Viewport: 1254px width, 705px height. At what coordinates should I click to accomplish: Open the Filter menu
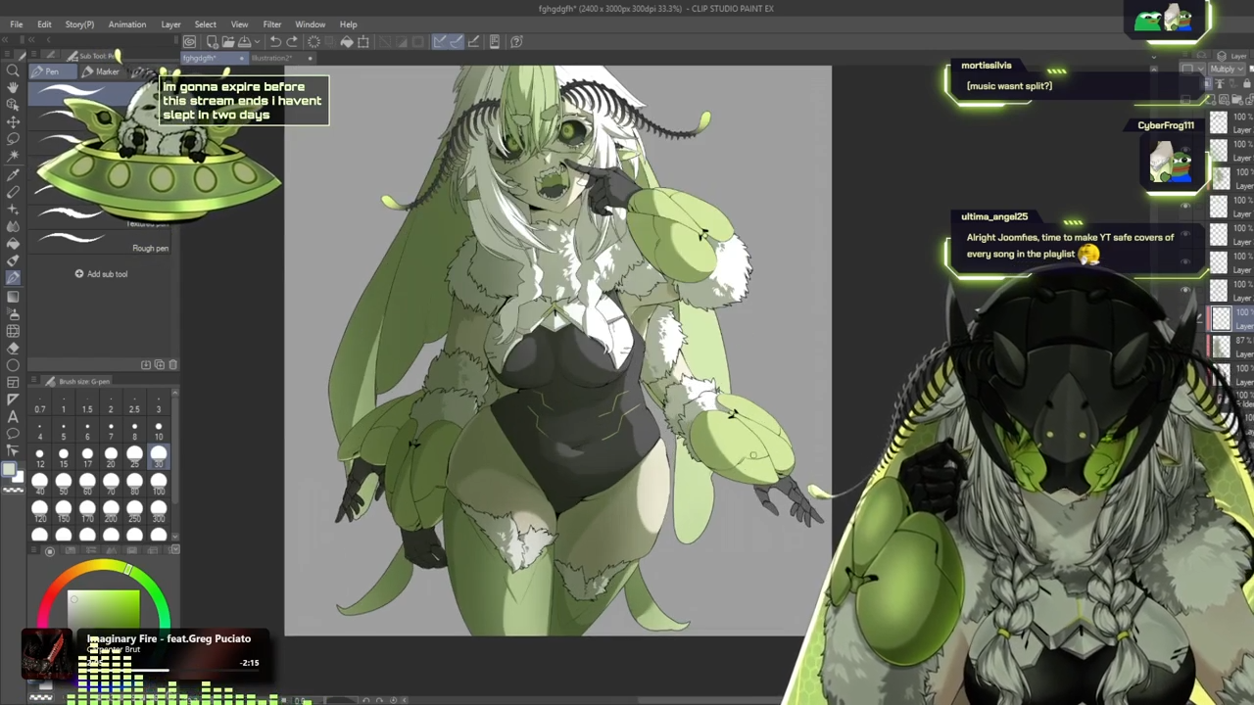click(271, 24)
